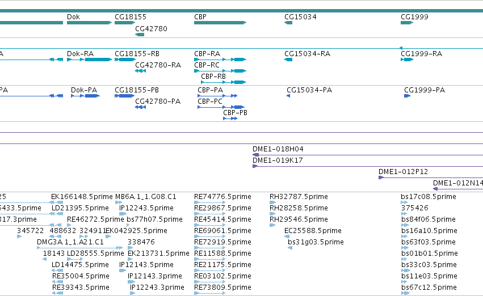The width and height of the screenshot is (483, 296).
Task: Click the DMG3A.1_1.A21.C1 EST line
Action: 80,248
